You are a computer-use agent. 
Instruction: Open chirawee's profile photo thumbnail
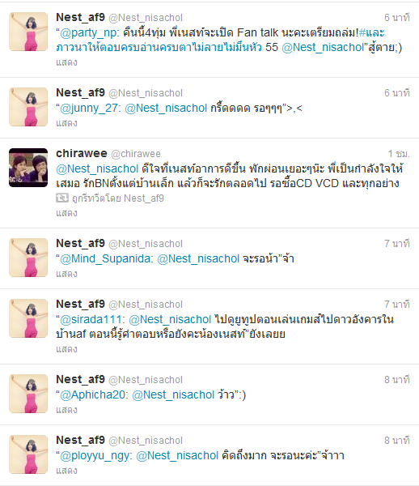(x=28, y=168)
